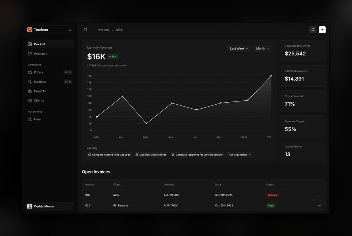
Task: Open the Trueform workspace switcher arrows
Action: tap(70, 30)
